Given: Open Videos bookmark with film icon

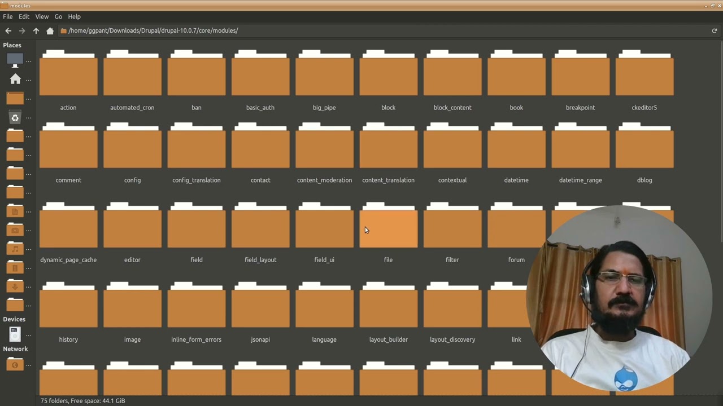Looking at the screenshot, I should (x=15, y=267).
